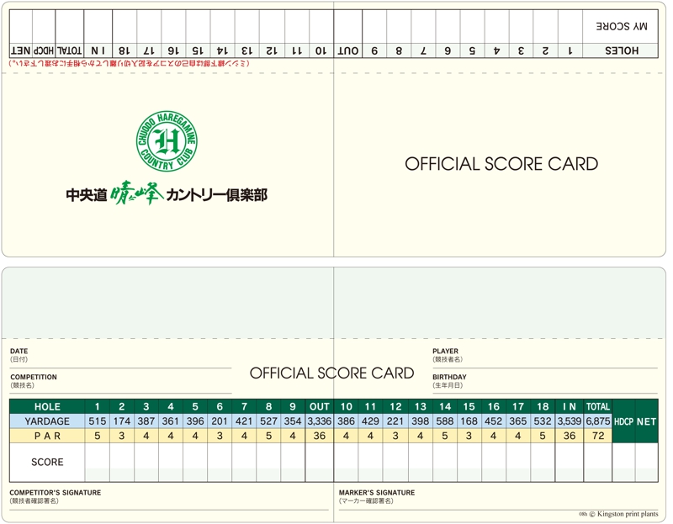673x524 pixels.
Task: Click the yellow PAR row label
Action: 47,436
